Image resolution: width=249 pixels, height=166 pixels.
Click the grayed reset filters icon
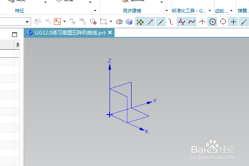coord(48,22)
